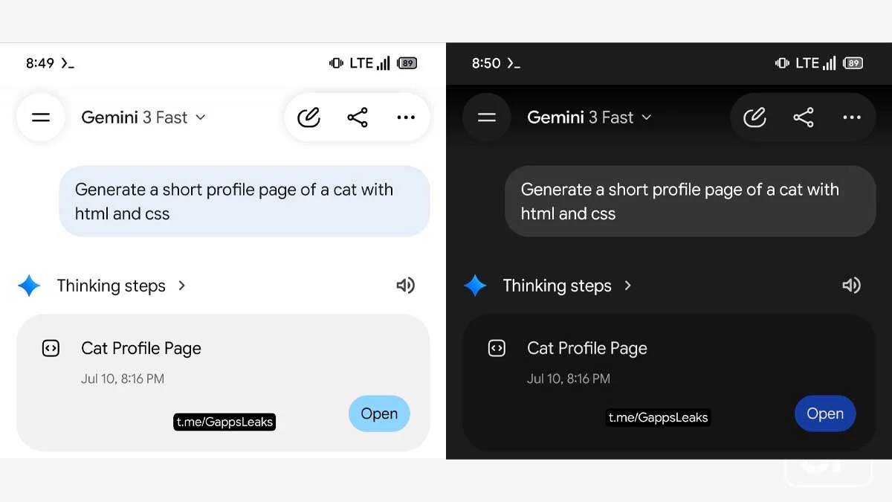The height and width of the screenshot is (502, 892).
Task: Tap share icon in light theme screen
Action: [358, 118]
